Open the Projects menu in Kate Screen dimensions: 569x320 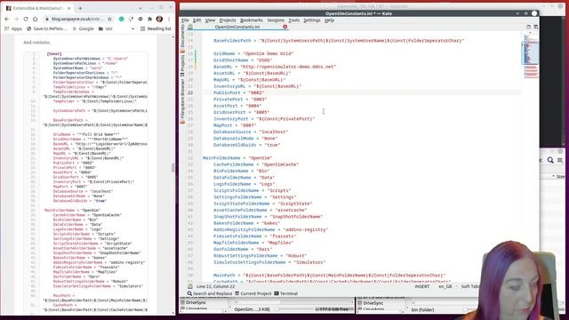[228, 20]
